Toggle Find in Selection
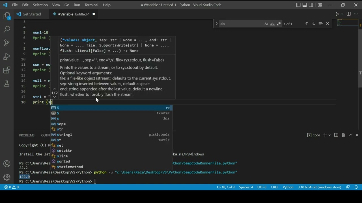The width and height of the screenshot is (362, 203). [321, 24]
